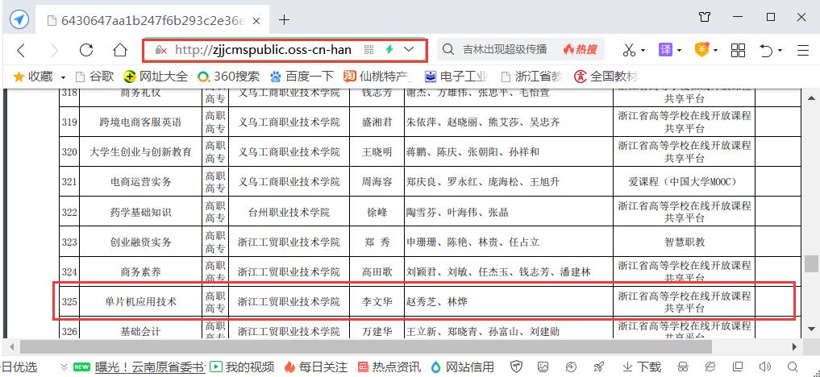The height and width of the screenshot is (377, 820).
Task: Expand the translate dropdown arrow
Action: (x=679, y=51)
